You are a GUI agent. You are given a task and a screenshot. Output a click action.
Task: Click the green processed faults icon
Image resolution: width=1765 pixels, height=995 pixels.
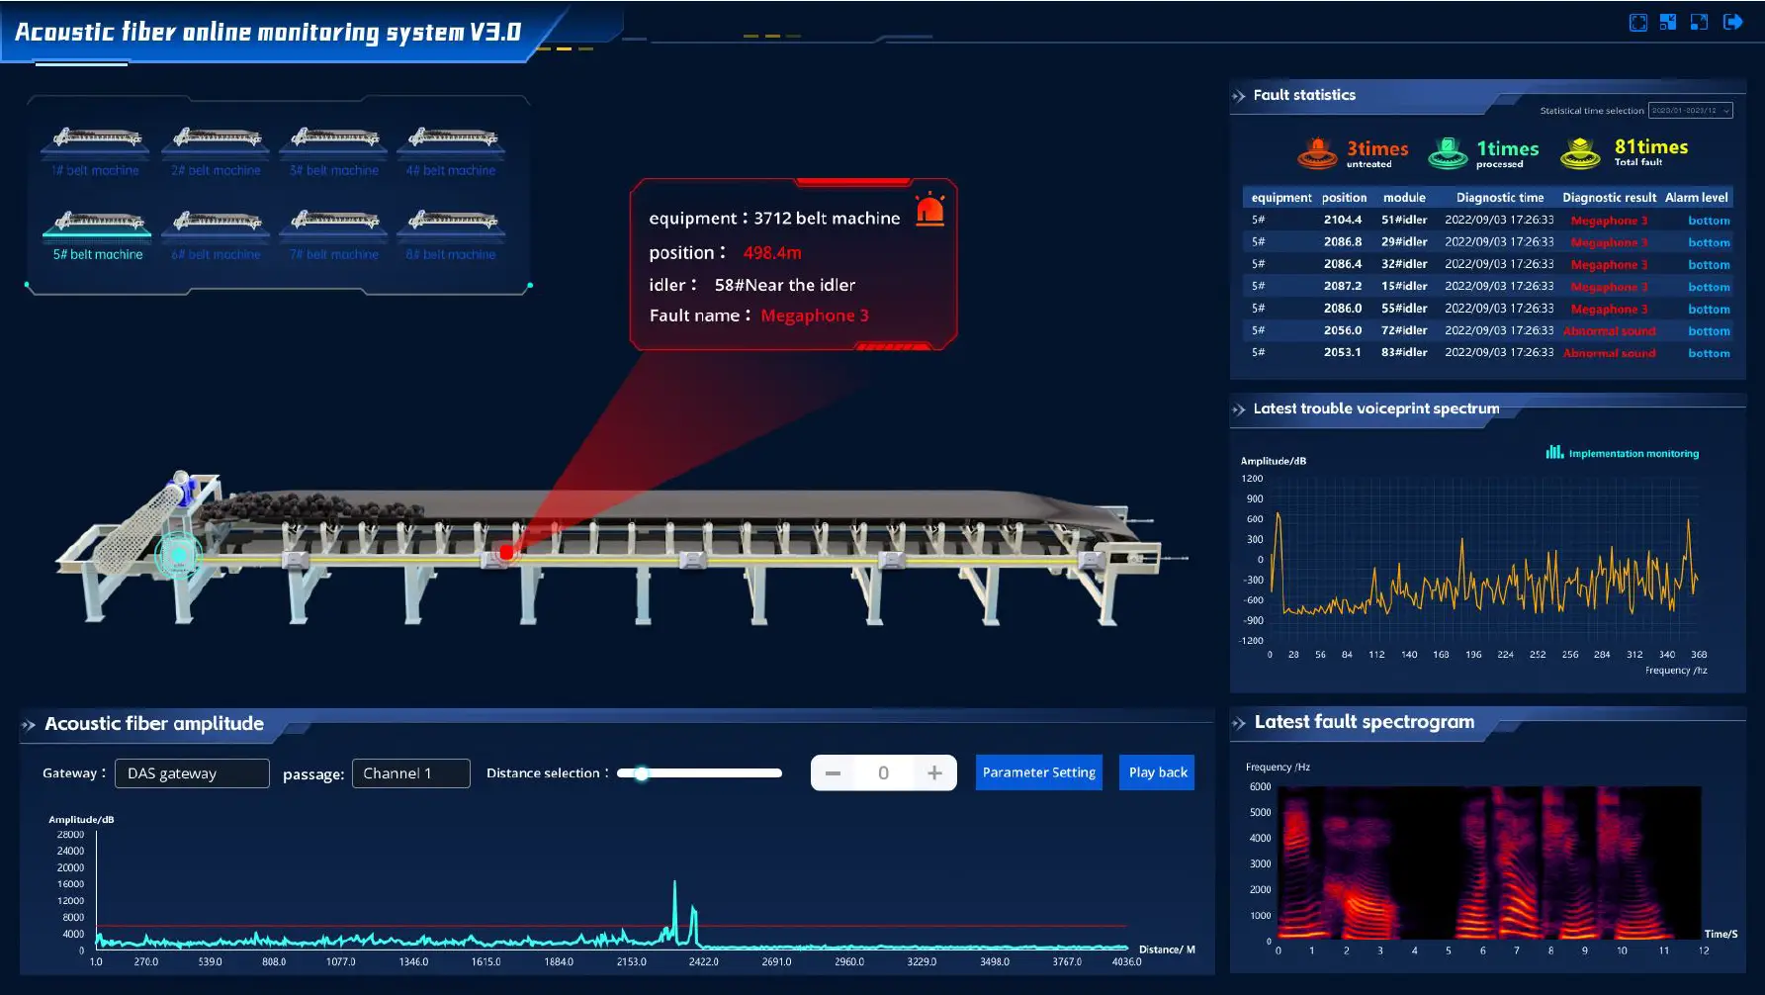pyautogui.click(x=1448, y=152)
